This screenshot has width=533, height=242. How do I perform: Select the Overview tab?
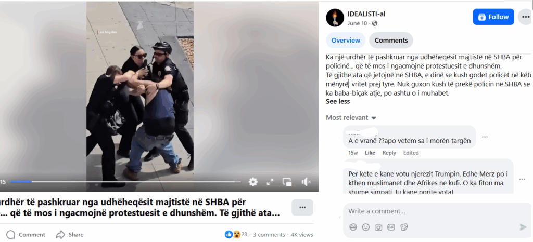click(x=346, y=41)
